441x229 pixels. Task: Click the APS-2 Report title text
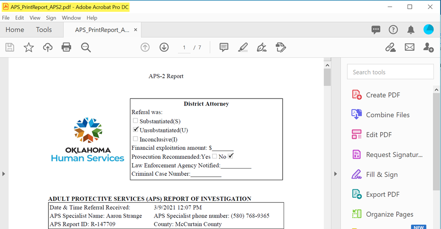pos(166,76)
